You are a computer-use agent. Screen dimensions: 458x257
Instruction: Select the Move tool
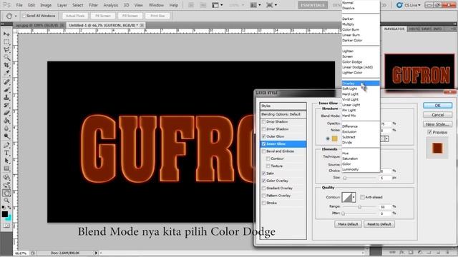click(x=6, y=35)
